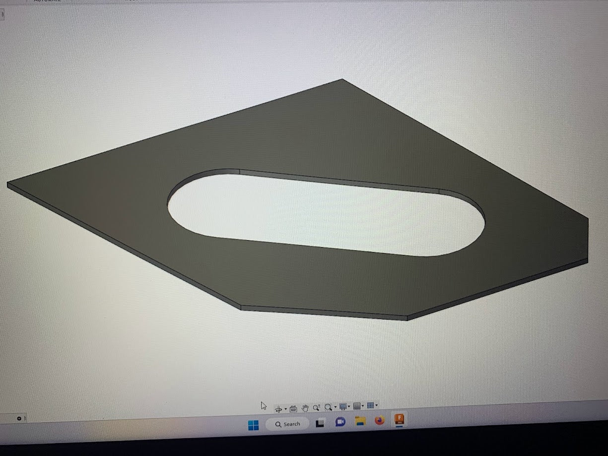
Task: Click the taskbar Search box
Action: point(287,424)
